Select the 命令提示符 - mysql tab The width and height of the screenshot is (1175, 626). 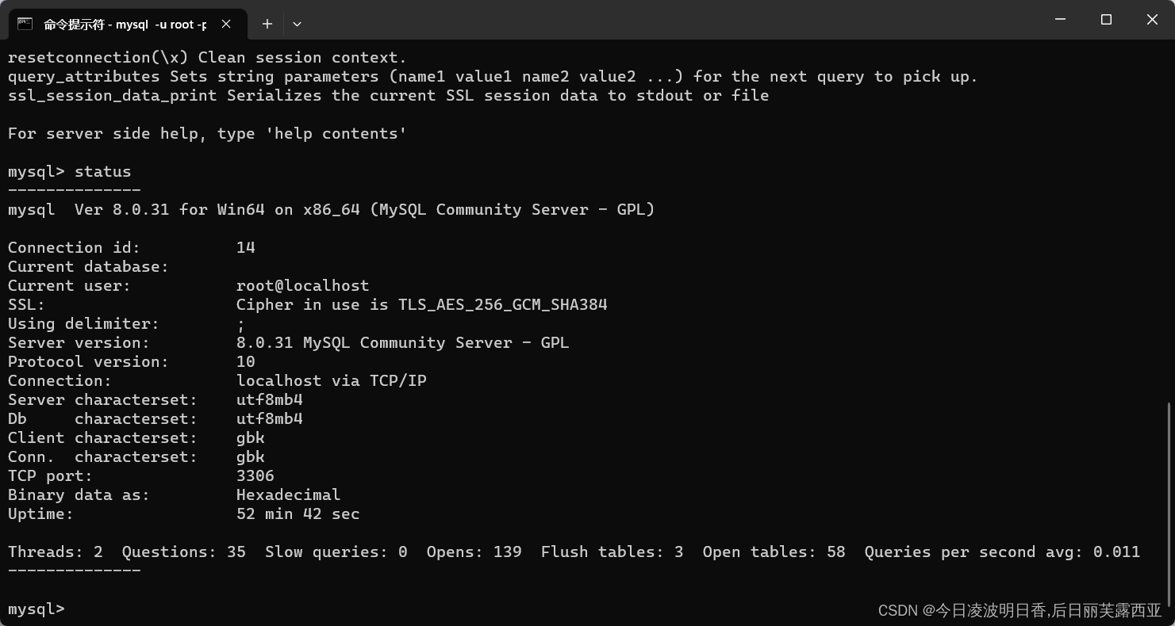[x=119, y=24]
